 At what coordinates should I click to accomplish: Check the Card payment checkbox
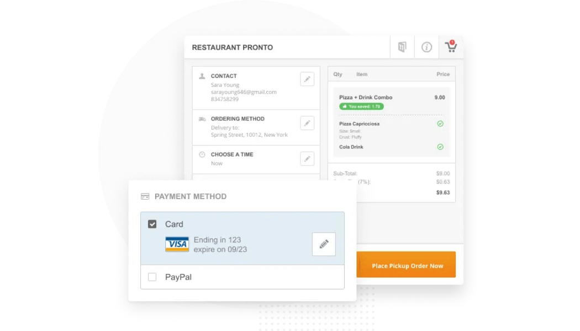pos(152,224)
